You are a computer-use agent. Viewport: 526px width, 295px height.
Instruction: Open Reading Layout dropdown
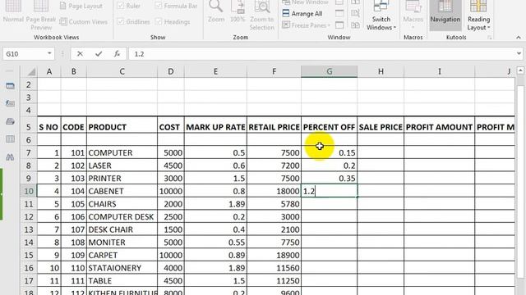(x=478, y=15)
